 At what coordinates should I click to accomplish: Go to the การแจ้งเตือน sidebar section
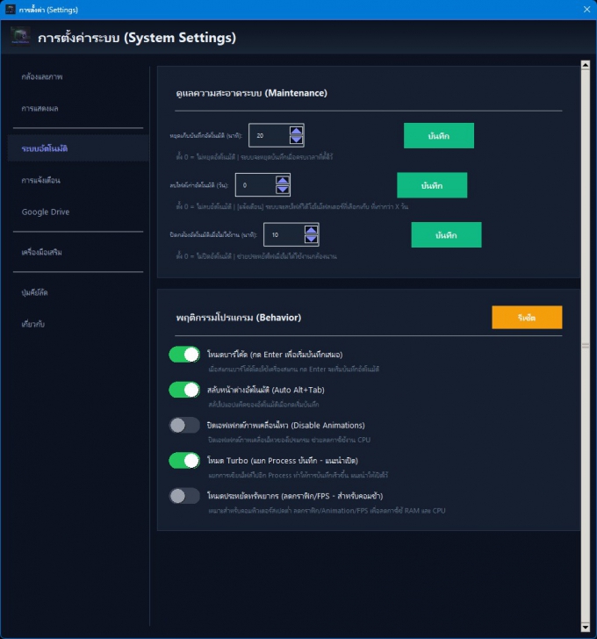[x=41, y=180]
